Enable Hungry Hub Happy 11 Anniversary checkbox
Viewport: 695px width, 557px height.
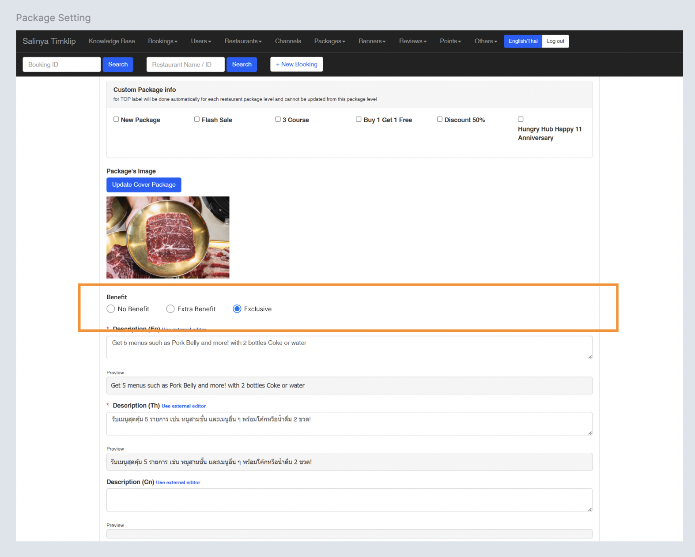(521, 119)
